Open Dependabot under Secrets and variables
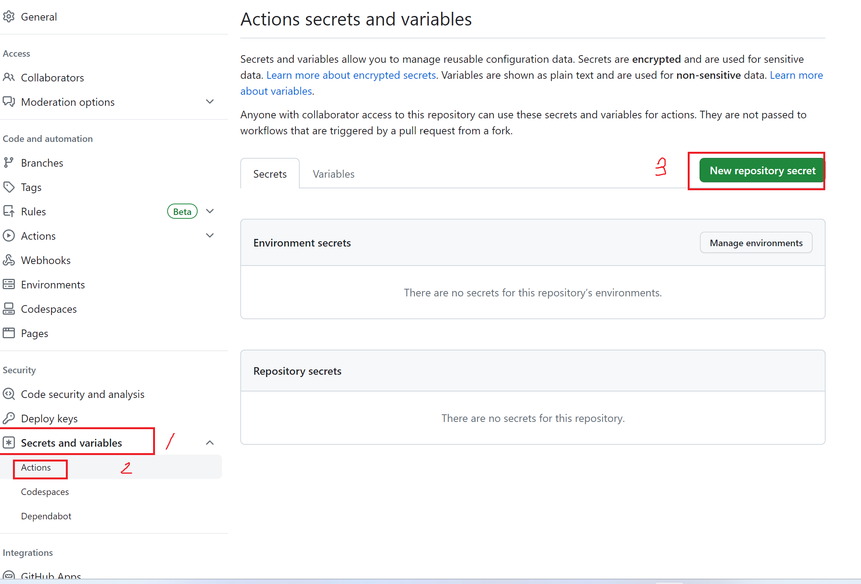Viewport: 861px width, 584px height. click(x=46, y=516)
